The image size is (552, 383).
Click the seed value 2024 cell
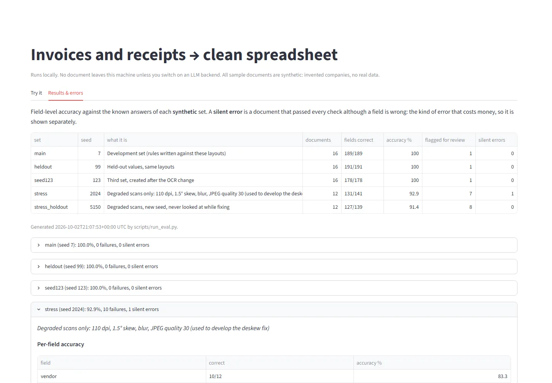[x=91, y=193]
